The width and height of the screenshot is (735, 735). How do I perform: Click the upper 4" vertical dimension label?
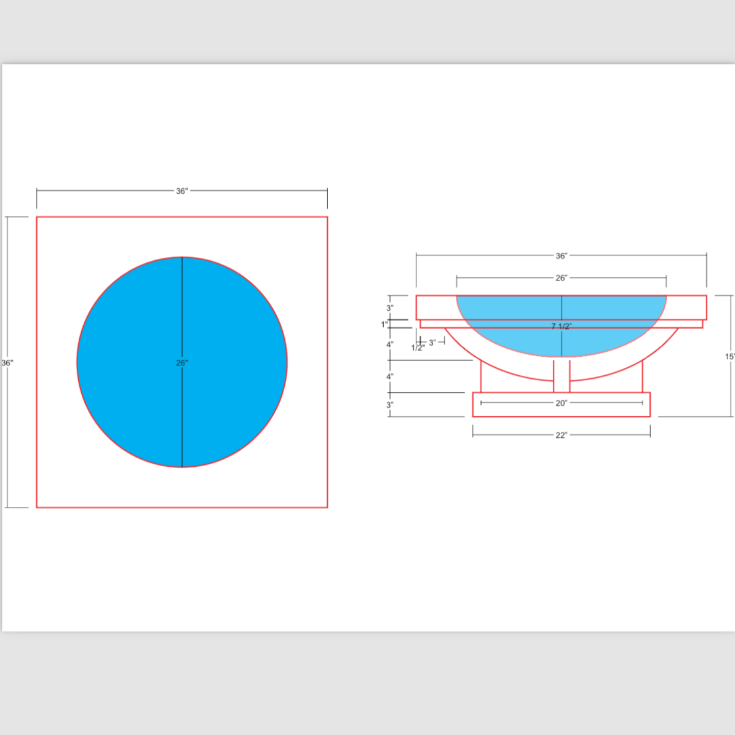tap(389, 344)
